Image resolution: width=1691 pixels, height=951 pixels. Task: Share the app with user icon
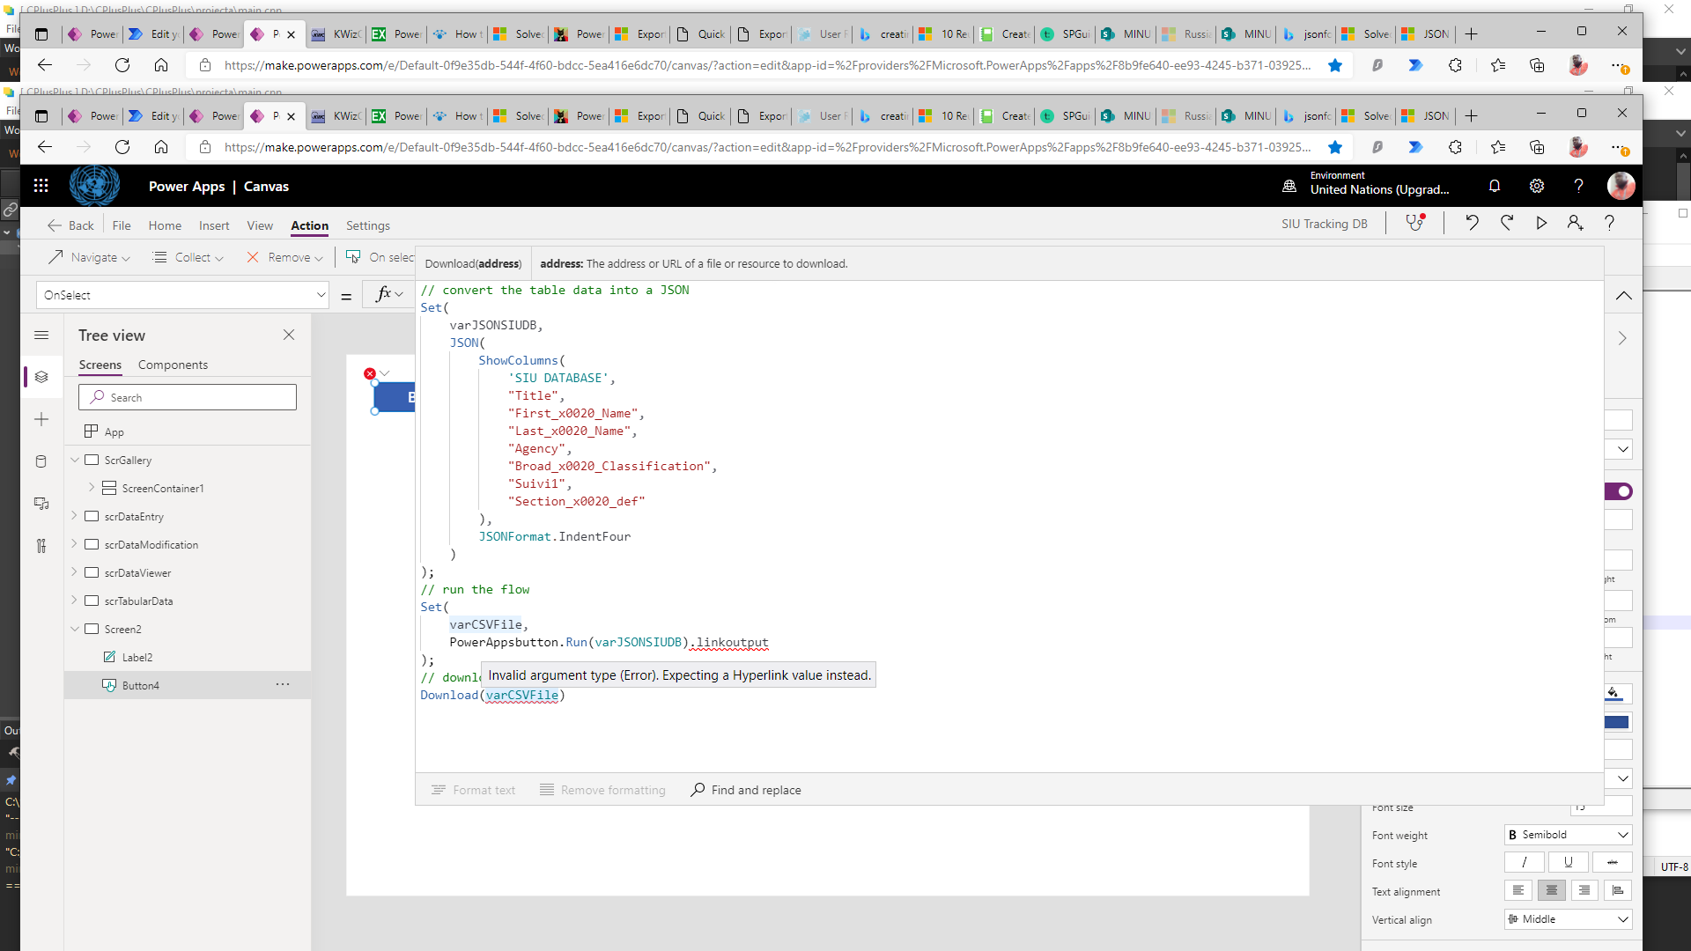tap(1575, 223)
